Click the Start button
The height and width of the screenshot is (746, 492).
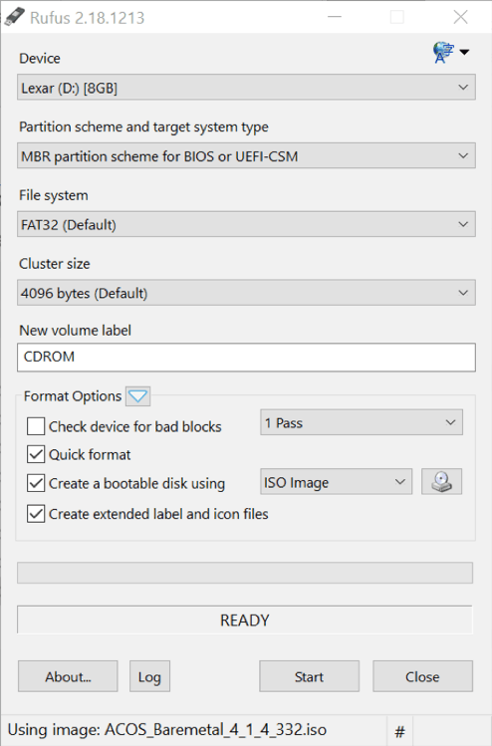coord(310,676)
